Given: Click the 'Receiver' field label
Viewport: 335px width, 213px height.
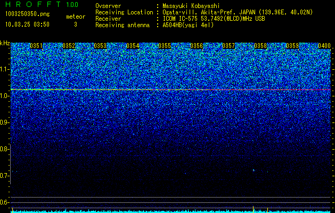Looking at the screenshot, I should click(108, 19).
